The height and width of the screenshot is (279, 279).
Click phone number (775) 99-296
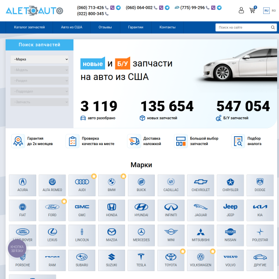[193, 7]
